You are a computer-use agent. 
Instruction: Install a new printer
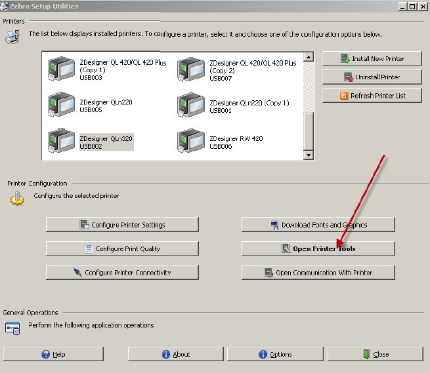[372, 59]
